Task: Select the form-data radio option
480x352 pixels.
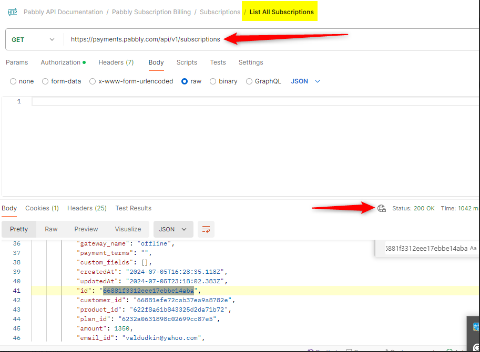Action: (x=45, y=81)
